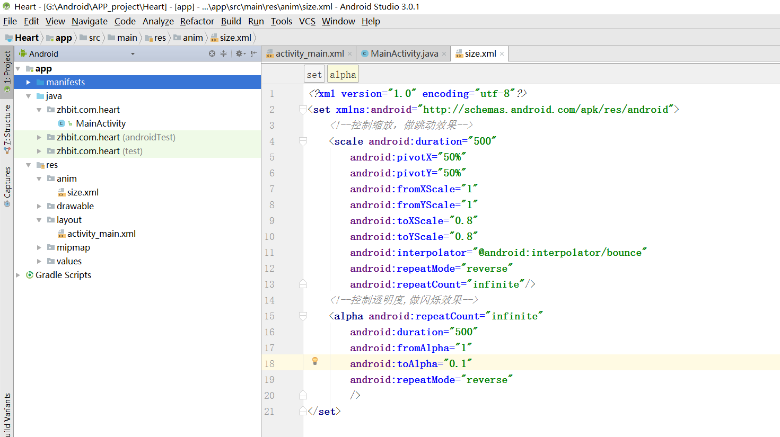
Task: Click the res breadcrumb in navigation bar
Action: [x=155, y=38]
